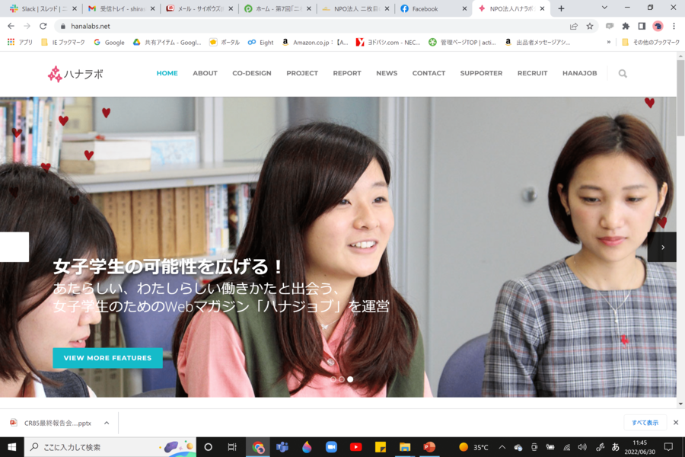Viewport: 685px width, 457px height.
Task: Select the first slider pagination dot
Action: tap(333, 379)
